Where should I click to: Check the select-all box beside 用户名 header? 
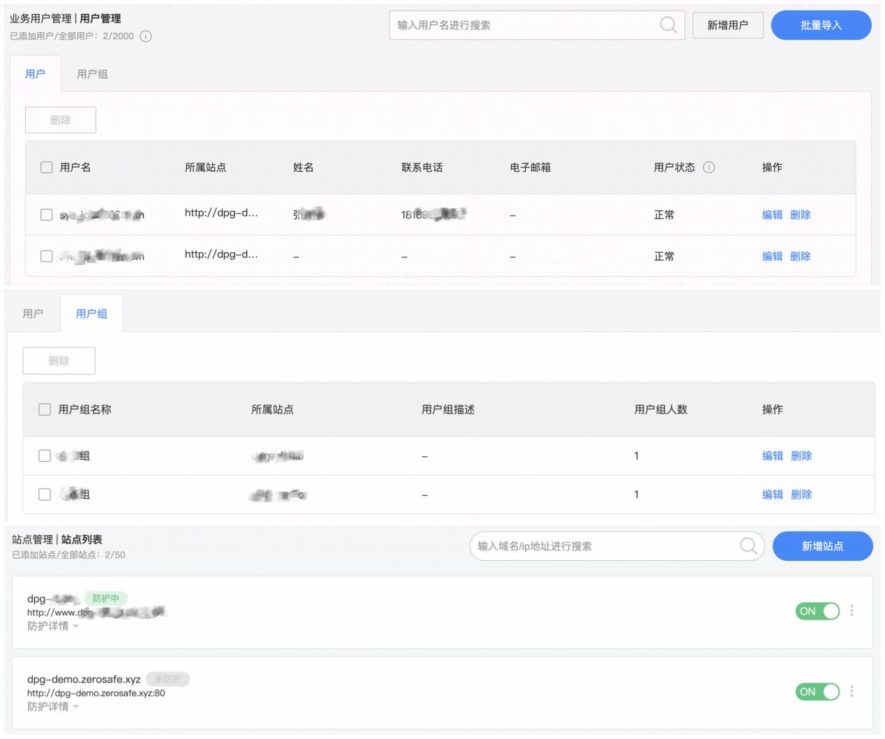47,168
